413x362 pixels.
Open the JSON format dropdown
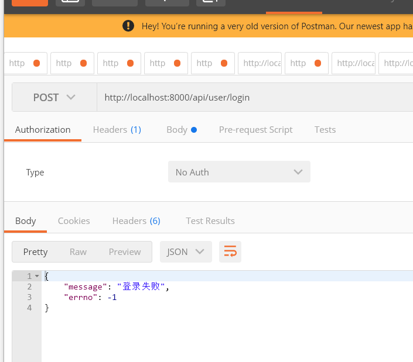(186, 251)
